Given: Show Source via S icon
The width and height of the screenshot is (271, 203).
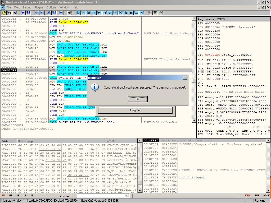Looking at the screenshot, I should (x=142, y=13).
